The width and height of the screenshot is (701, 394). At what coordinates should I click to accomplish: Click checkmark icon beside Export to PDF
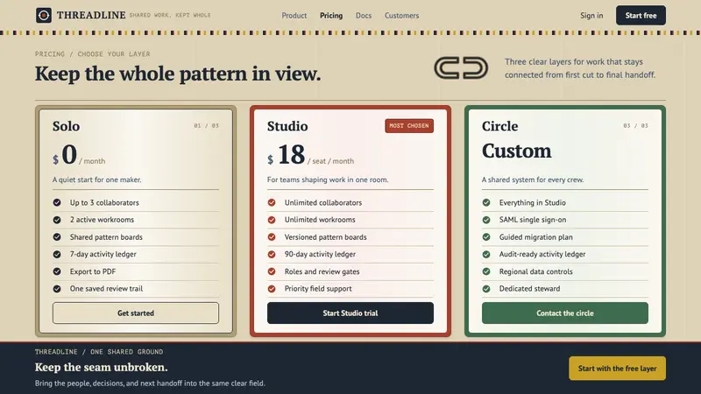coord(57,271)
